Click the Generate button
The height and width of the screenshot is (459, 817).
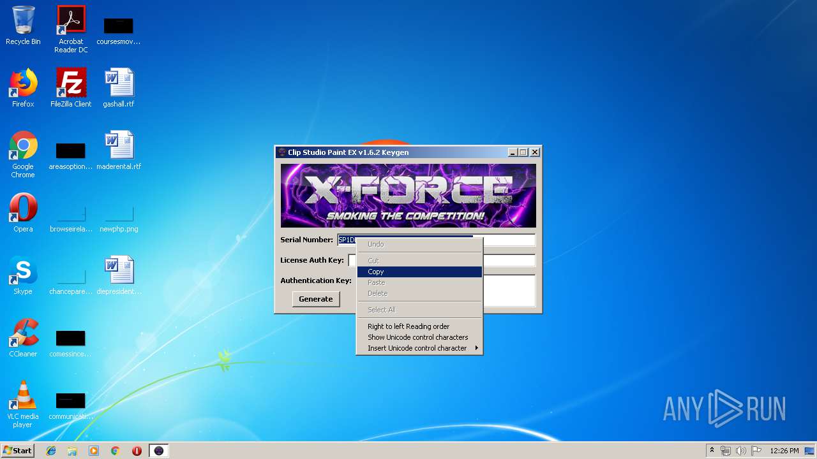pos(316,299)
